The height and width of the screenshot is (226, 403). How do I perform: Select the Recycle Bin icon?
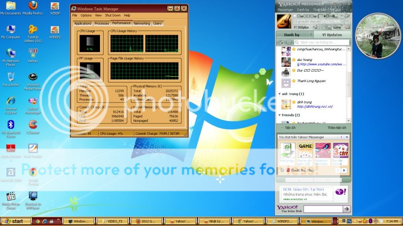11,79
